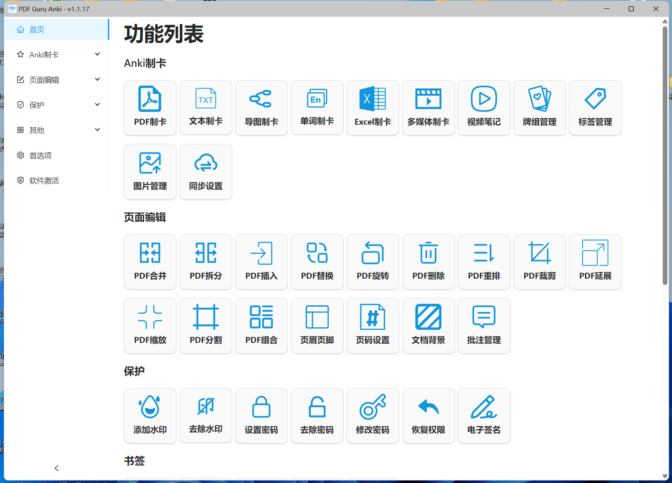Open 页码设置 page number settings
The height and width of the screenshot is (483, 672).
373,326
